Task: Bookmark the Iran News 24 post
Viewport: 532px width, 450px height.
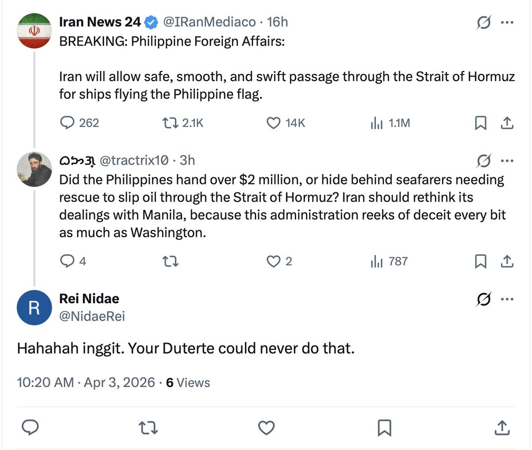Action: [x=481, y=123]
